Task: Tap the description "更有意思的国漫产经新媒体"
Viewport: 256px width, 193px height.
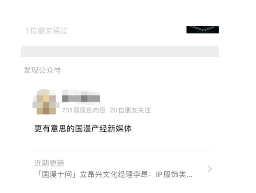Action: coord(83,128)
